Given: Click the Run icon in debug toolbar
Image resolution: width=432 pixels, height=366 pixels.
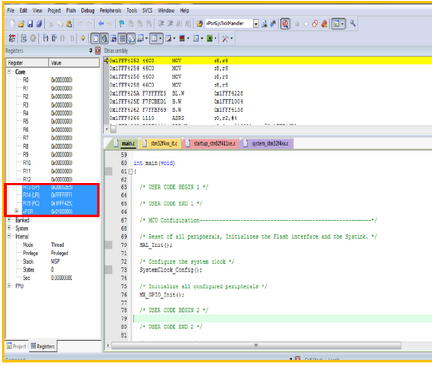Looking at the screenshot, I should click(24, 38).
